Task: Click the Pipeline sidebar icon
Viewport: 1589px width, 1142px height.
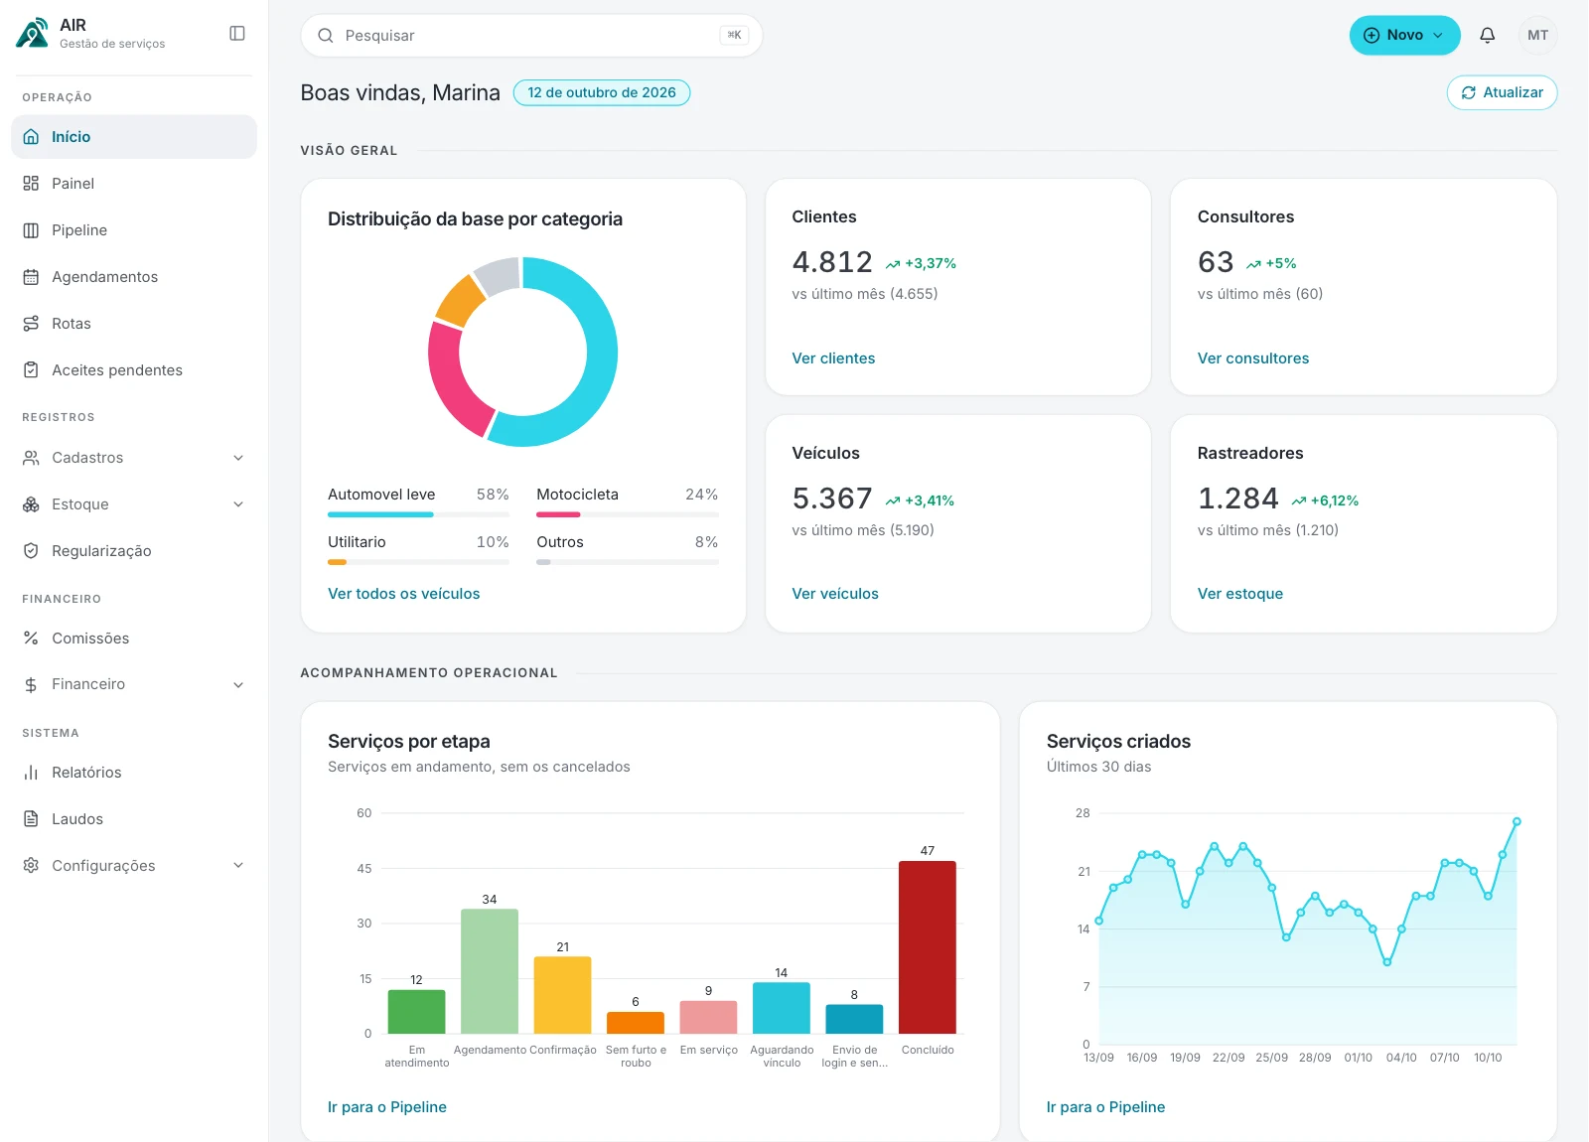Action: 31,230
